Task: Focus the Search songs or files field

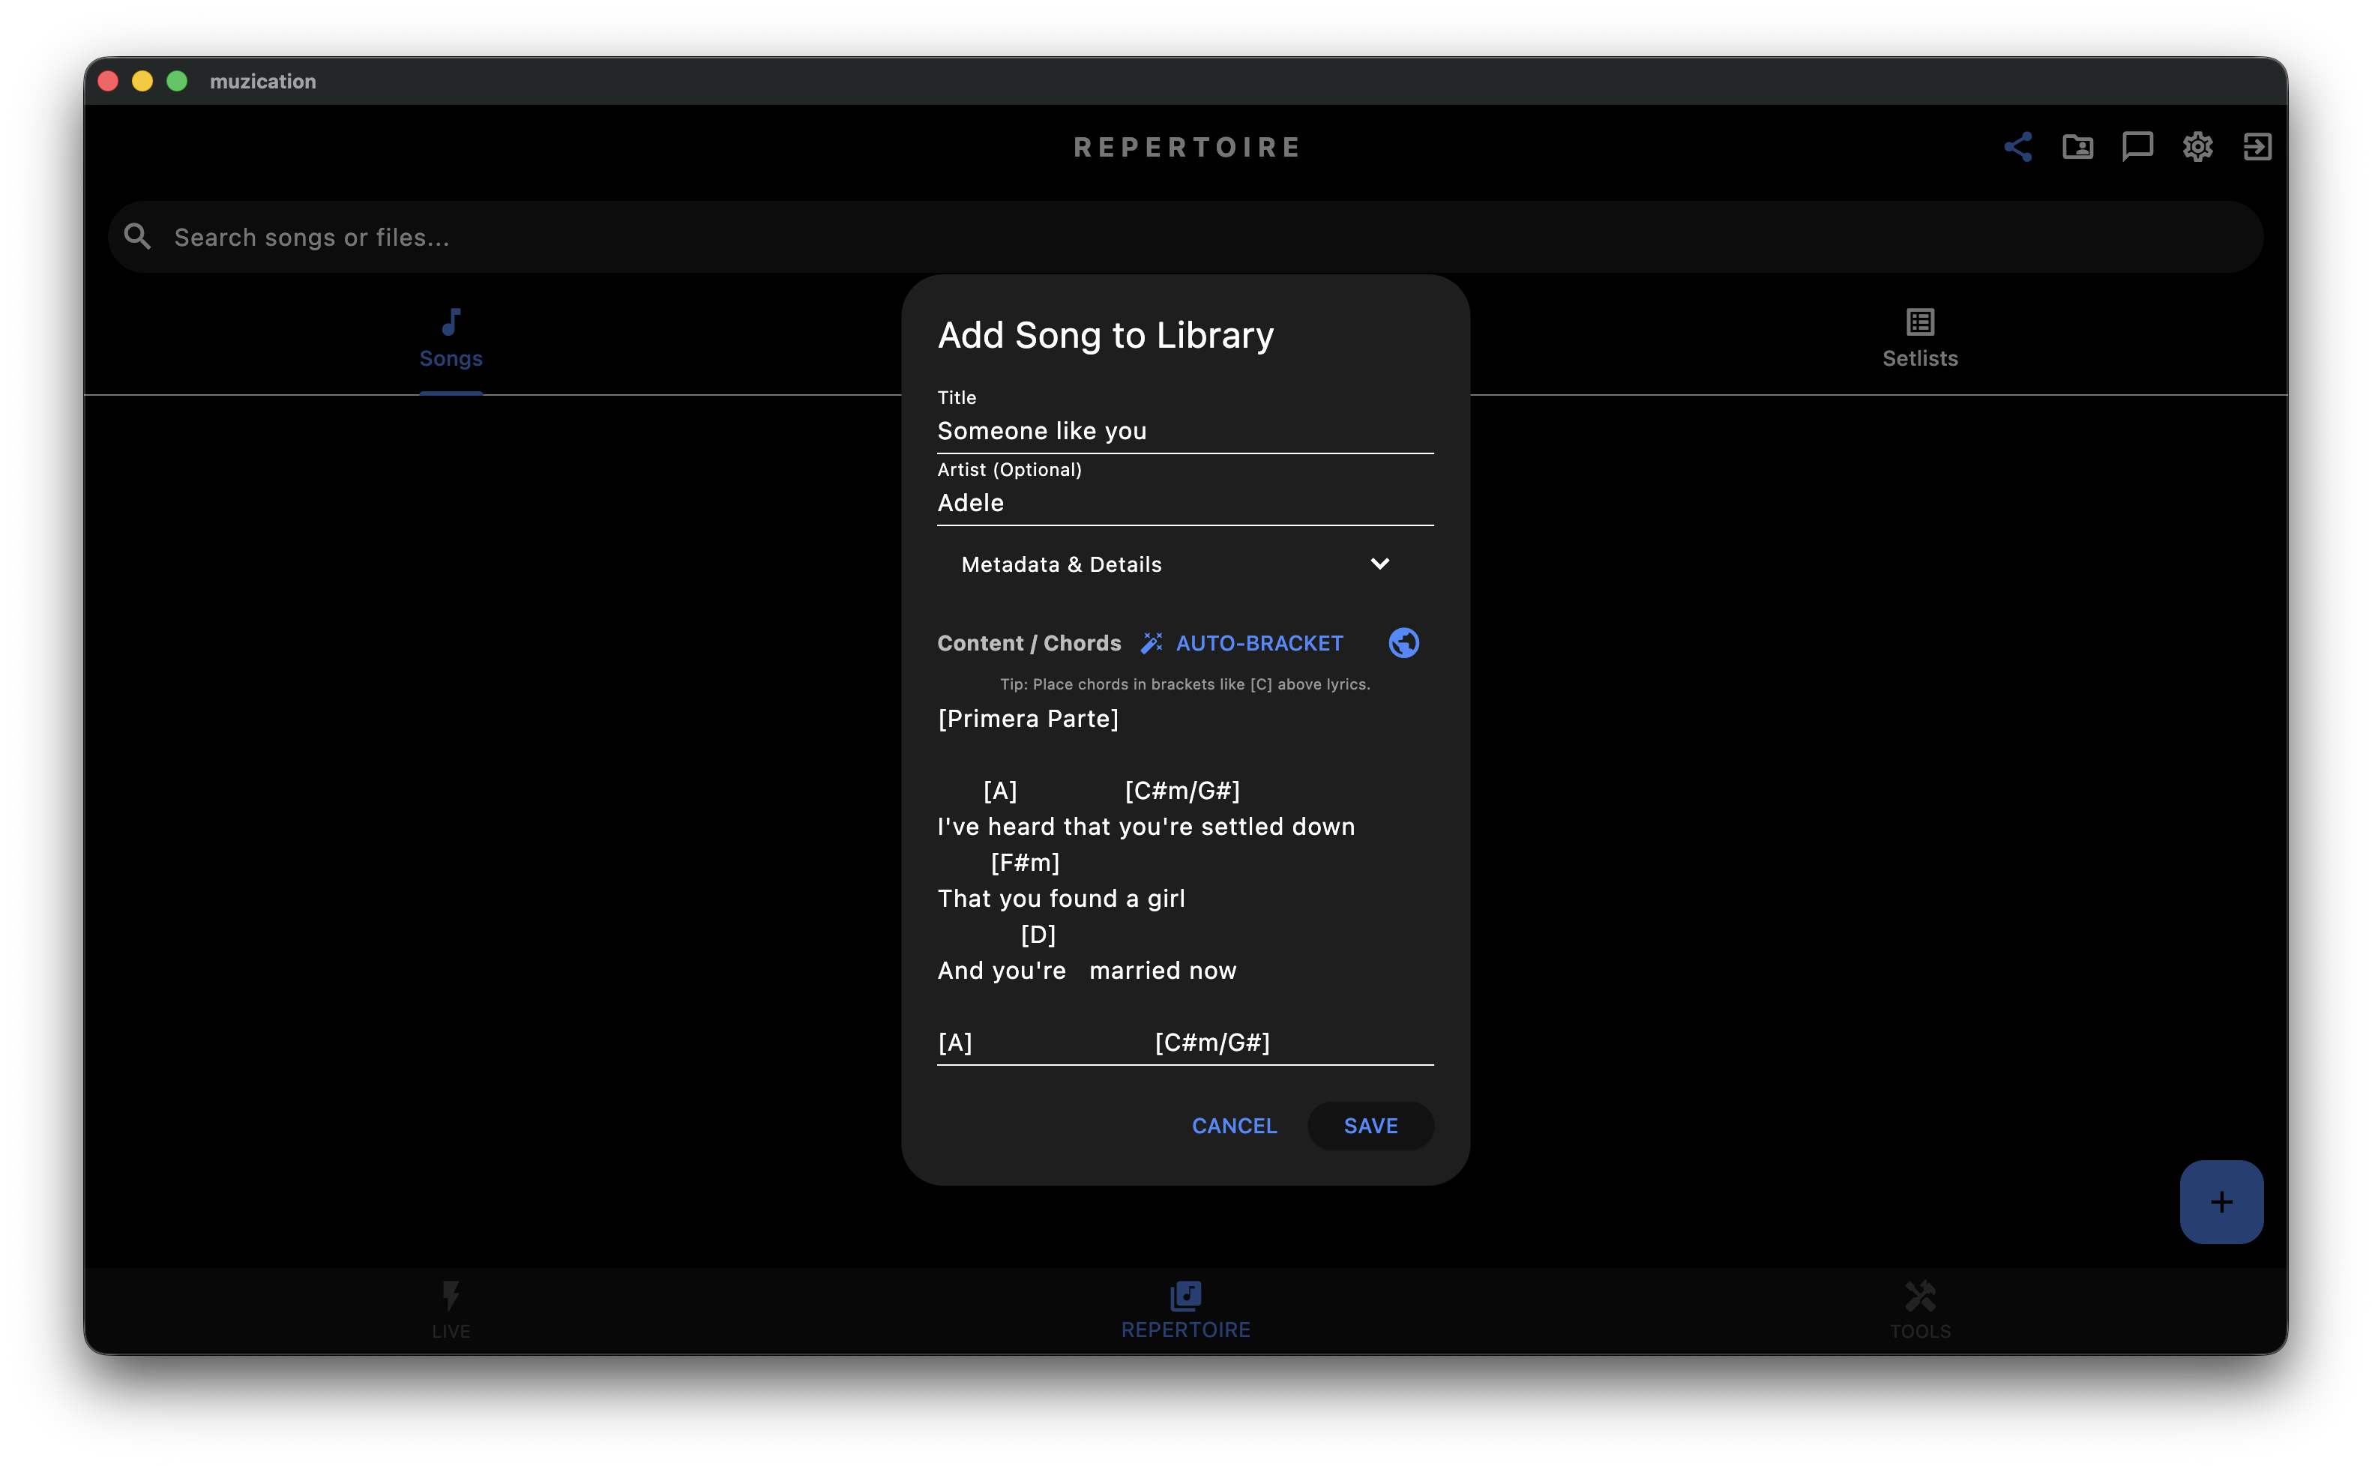Action: (x=1185, y=237)
